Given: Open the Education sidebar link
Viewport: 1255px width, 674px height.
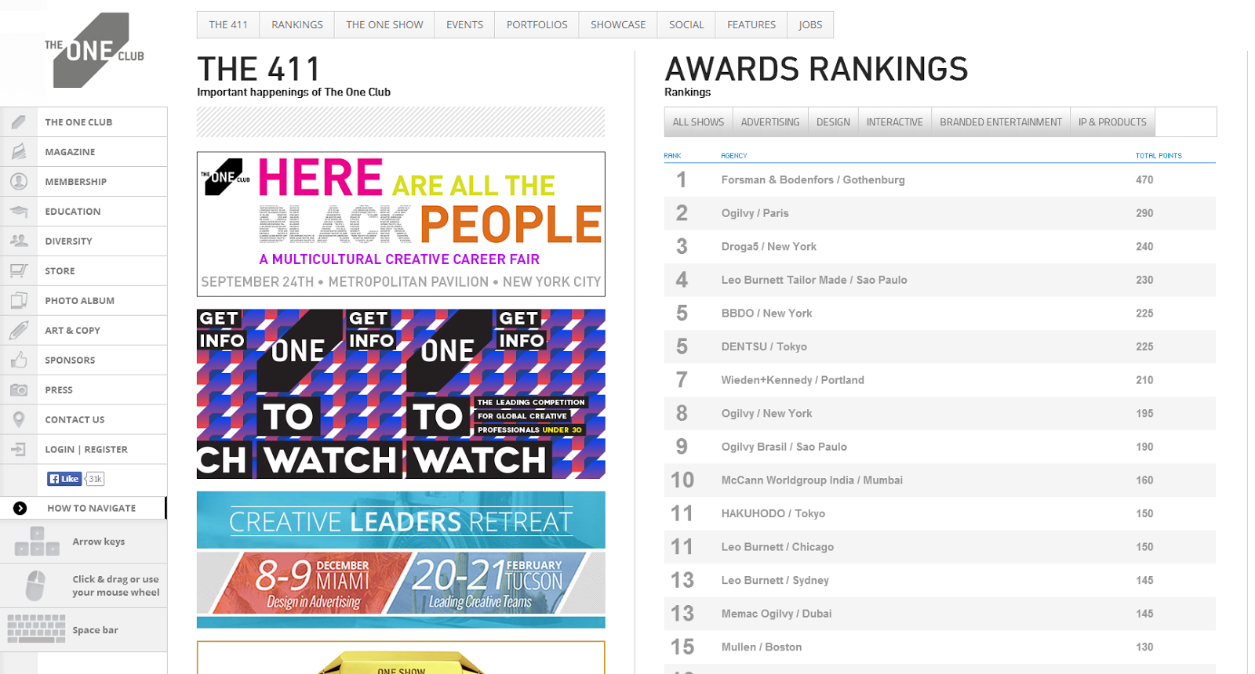Looking at the screenshot, I should click(x=73, y=212).
